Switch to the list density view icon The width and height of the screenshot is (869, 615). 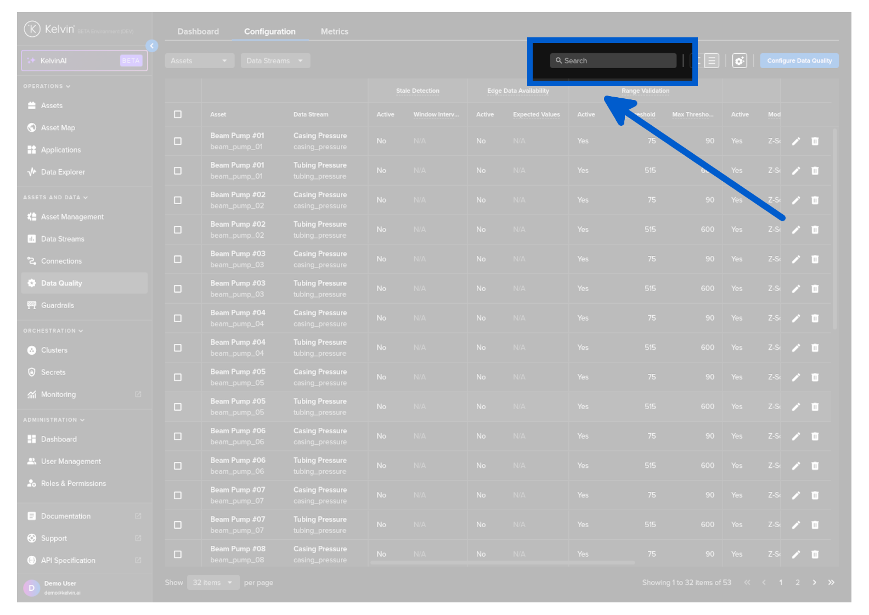(712, 61)
